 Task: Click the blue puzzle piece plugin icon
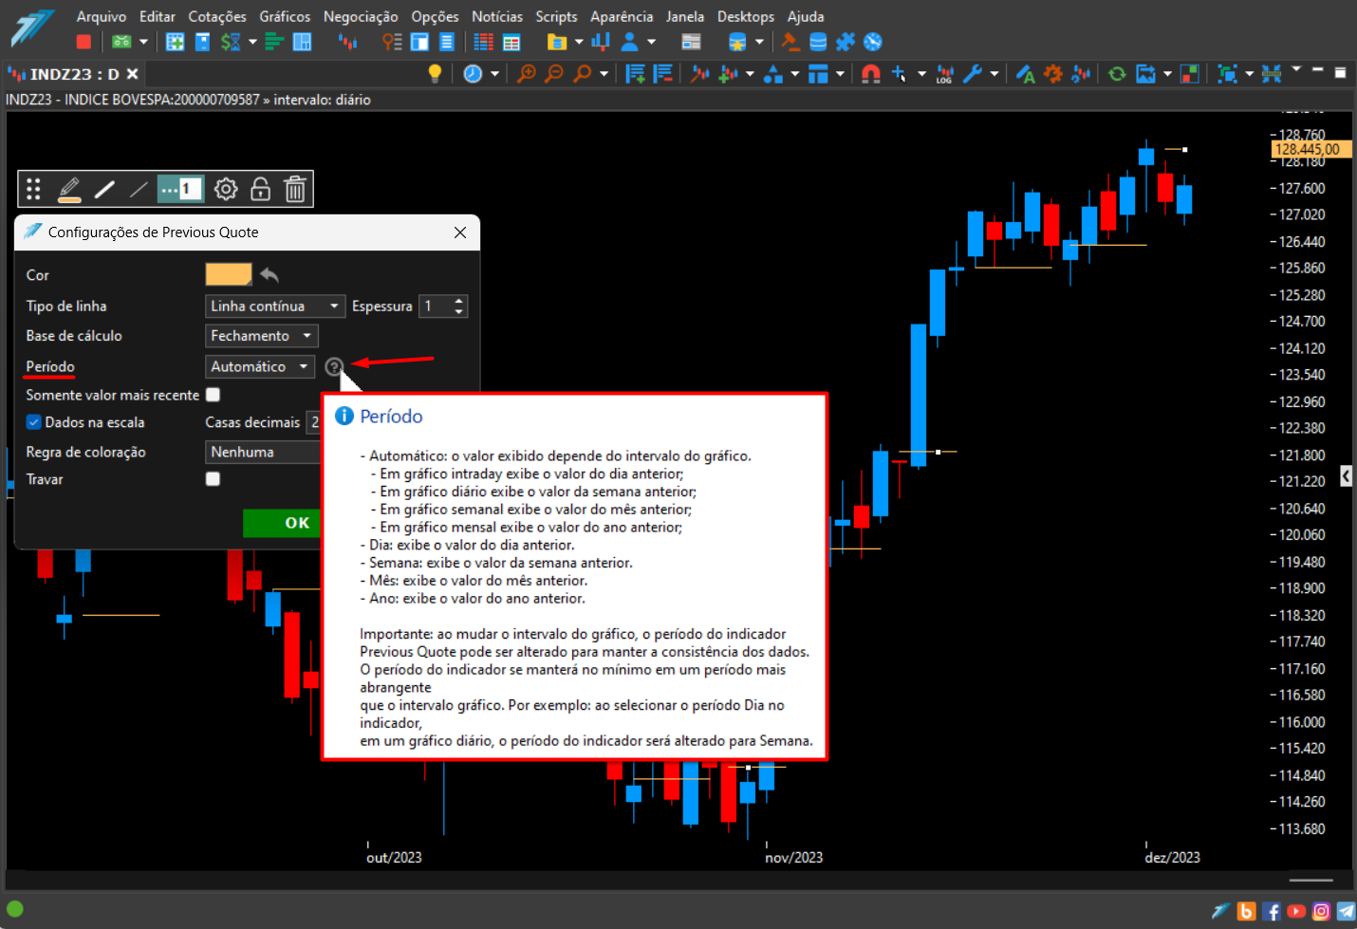[845, 42]
